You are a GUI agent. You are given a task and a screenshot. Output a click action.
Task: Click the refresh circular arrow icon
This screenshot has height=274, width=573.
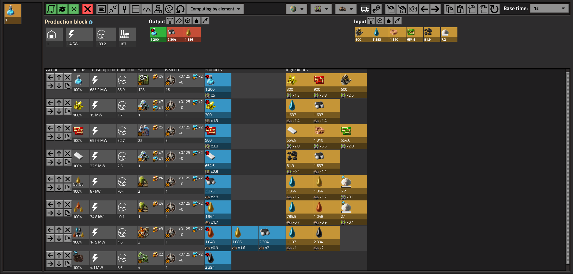181,9
